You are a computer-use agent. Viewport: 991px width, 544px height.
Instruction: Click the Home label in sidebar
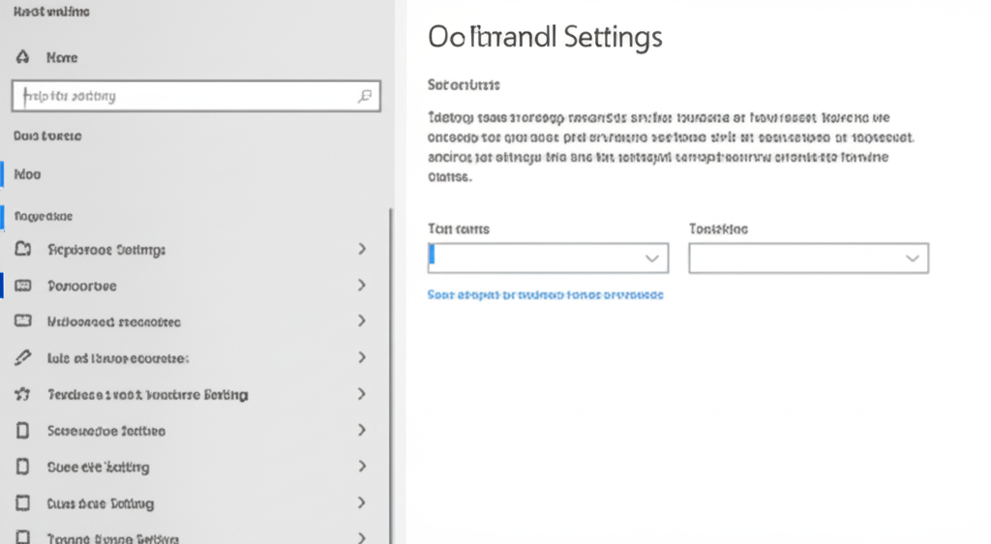[62, 57]
